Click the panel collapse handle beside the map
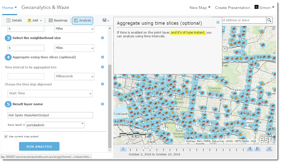281x163 pixels. pyautogui.click(x=112, y=93)
